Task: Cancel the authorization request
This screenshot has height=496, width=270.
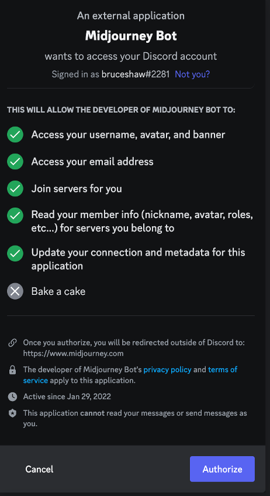Action: click(39, 469)
